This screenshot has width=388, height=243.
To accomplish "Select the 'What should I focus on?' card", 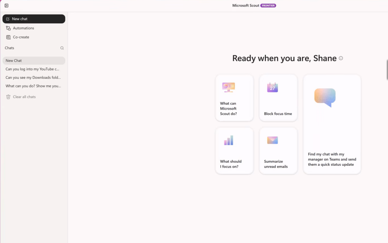I will pos(234,151).
